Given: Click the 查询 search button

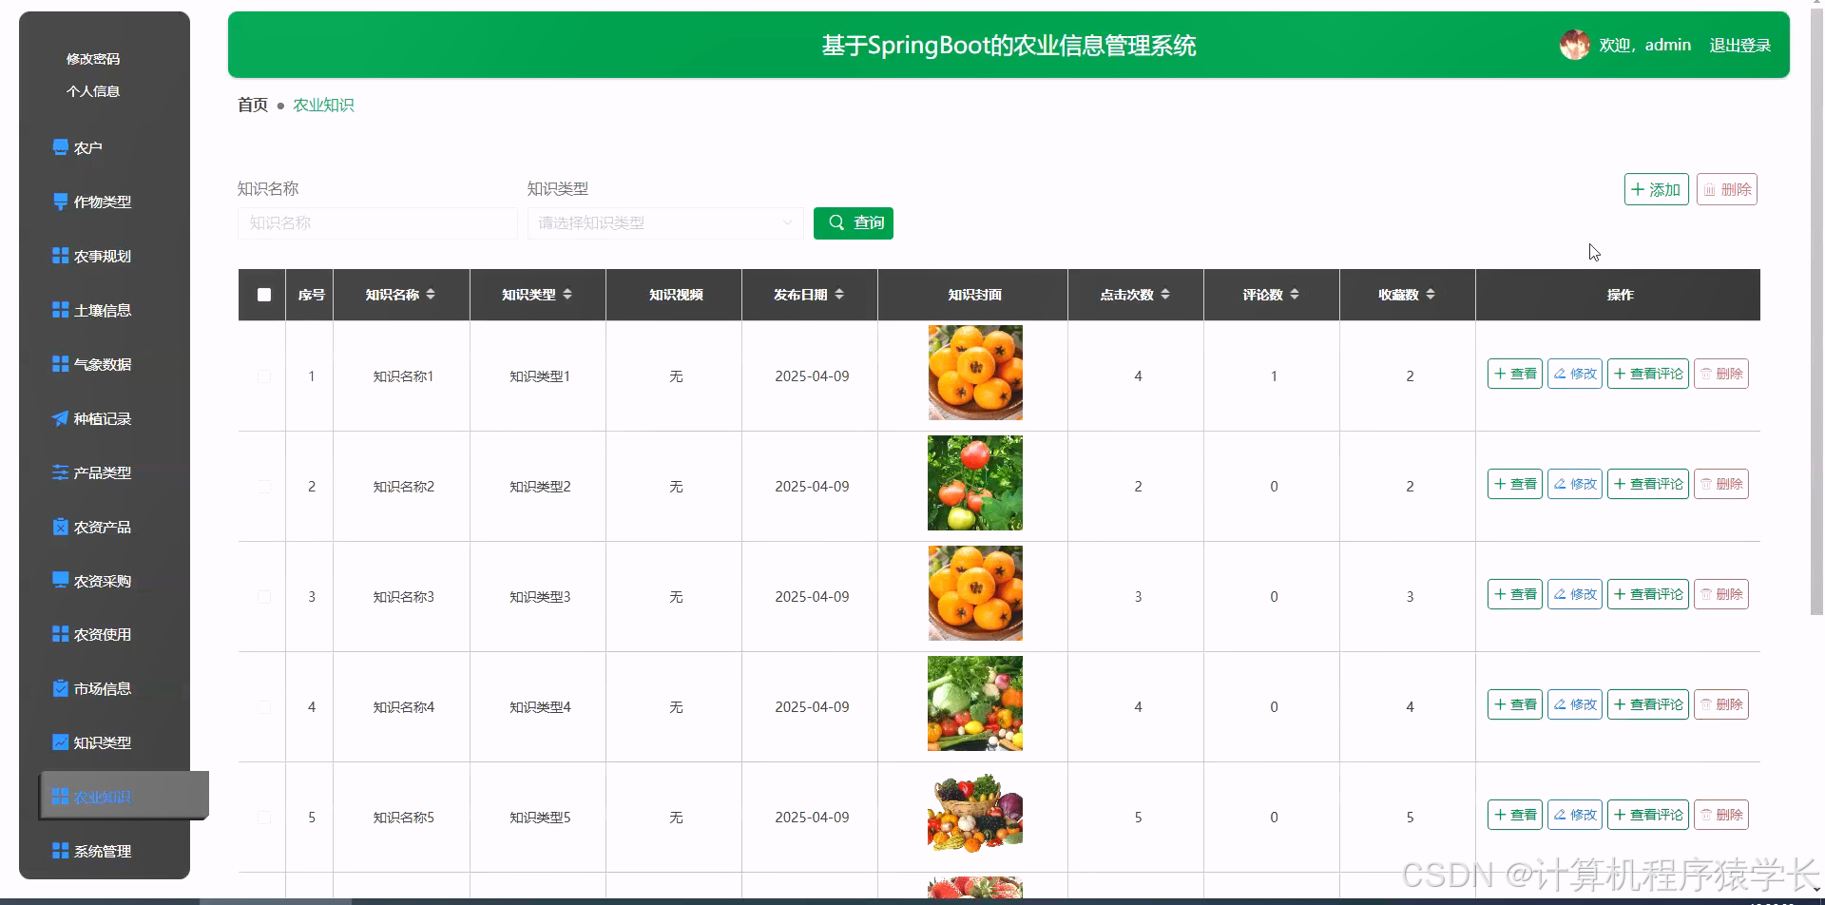Looking at the screenshot, I should pyautogui.click(x=853, y=222).
